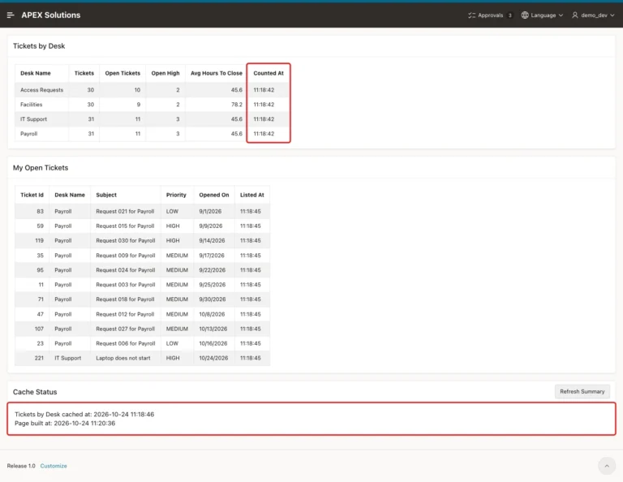The width and height of the screenshot is (623, 482).
Task: Select the Facilities desk name cell
Action: [x=31, y=105]
